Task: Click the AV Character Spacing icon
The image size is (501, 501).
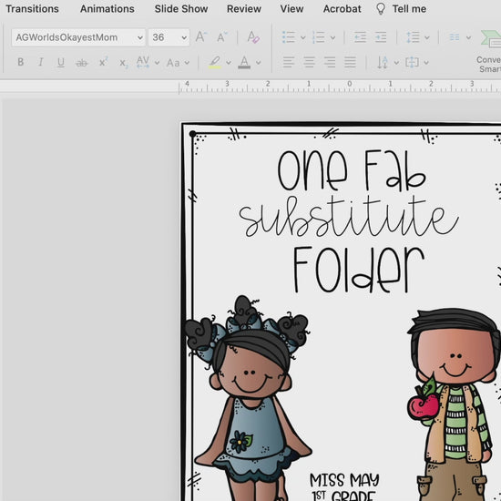Action: [x=142, y=62]
